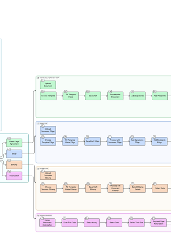Click the icon above Add Recipients node
This screenshot has width=171, height=243.
click(x=155, y=91)
